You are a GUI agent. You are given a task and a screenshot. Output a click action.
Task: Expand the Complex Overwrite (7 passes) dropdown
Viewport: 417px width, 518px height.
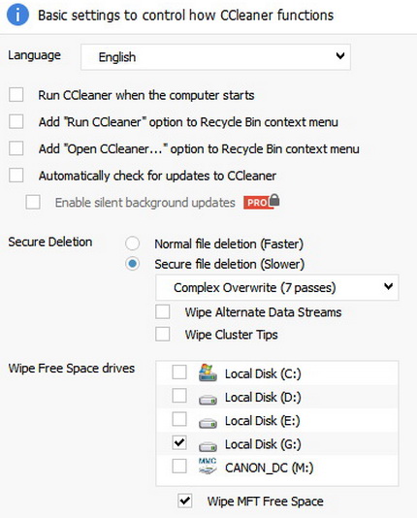[277, 287]
